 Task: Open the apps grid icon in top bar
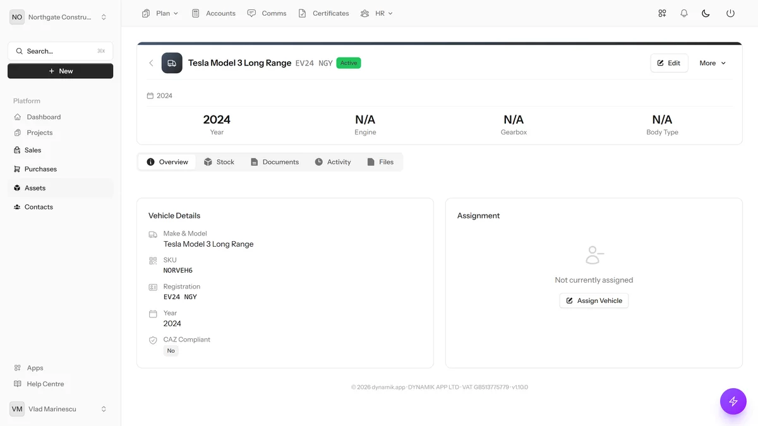[662, 13]
